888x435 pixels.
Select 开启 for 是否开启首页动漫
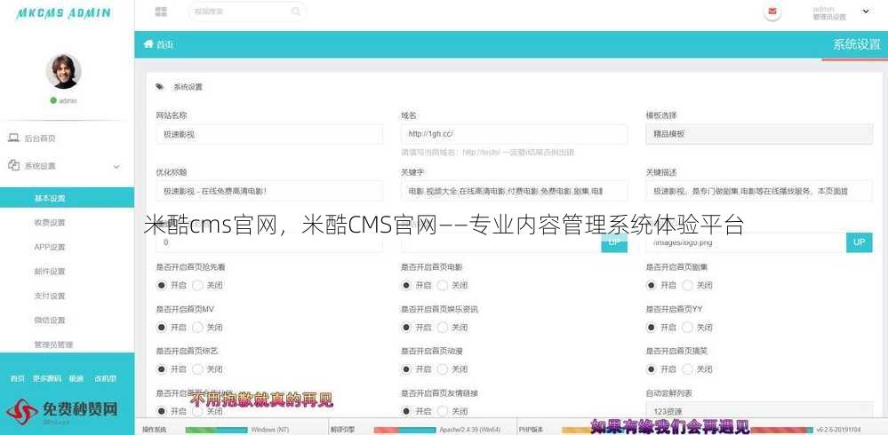(406, 368)
